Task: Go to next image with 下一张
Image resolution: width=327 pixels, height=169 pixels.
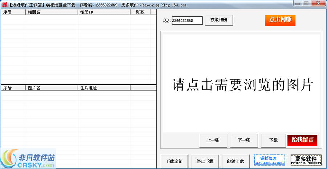Action: tap(244, 140)
